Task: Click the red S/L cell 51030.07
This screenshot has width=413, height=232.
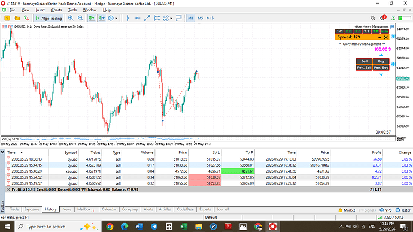Action: (x=205, y=177)
